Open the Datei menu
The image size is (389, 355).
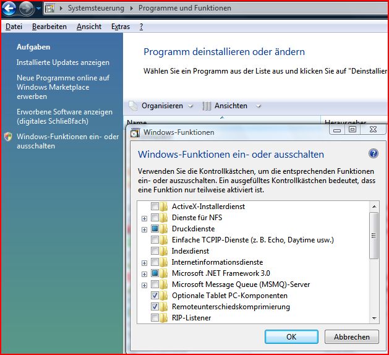14,27
